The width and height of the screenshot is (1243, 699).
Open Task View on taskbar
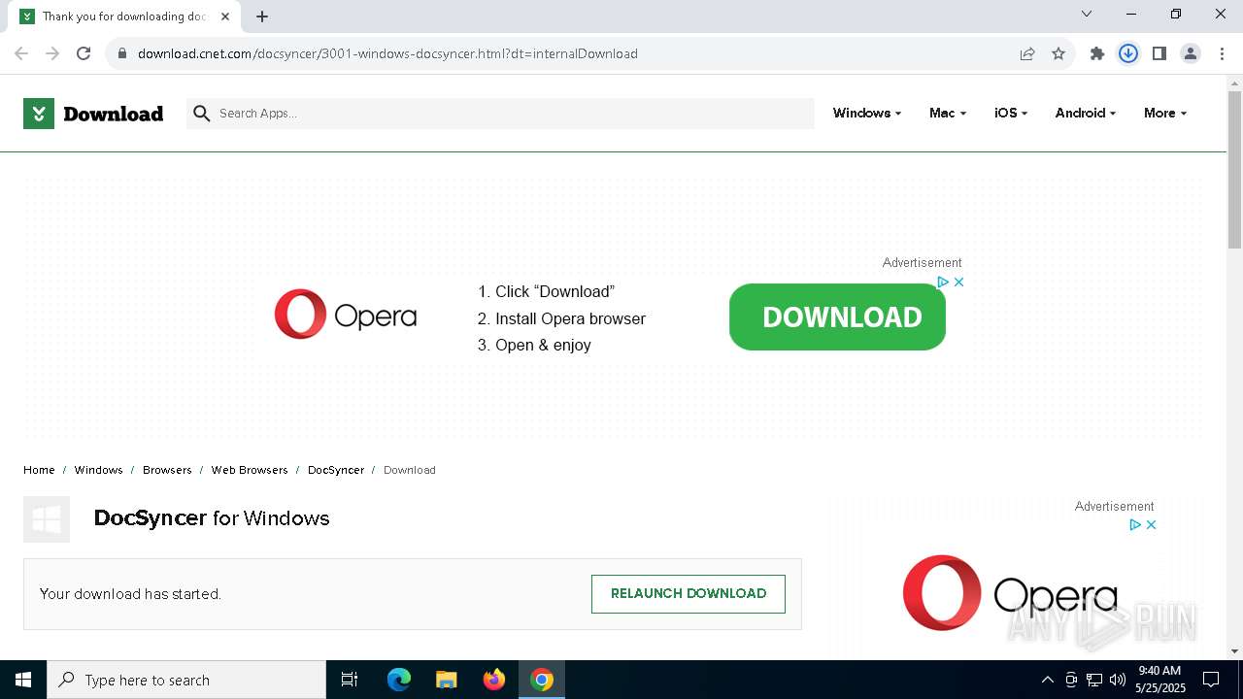(350, 680)
